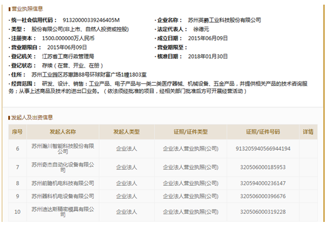Click the 证照/证件类型 column header
This screenshot has width=327, height=226.
coord(191,132)
